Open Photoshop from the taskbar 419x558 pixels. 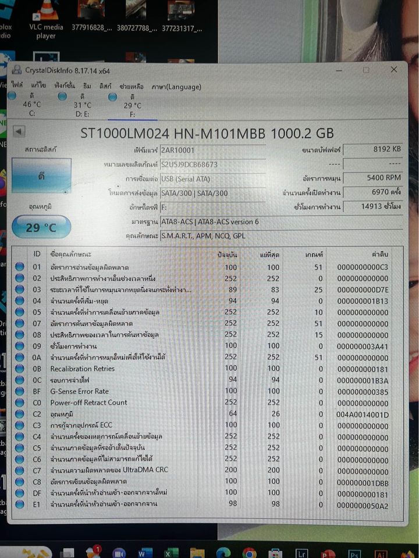[x=354, y=552]
